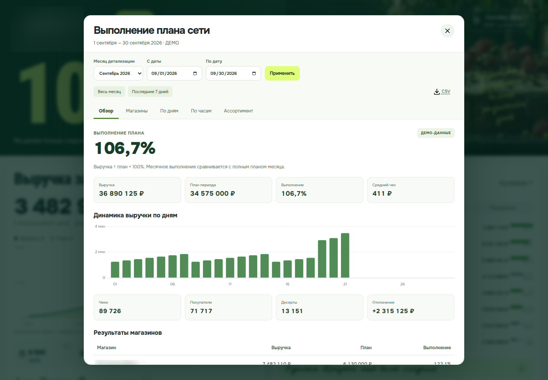Click the Отклонение card
548x380 pixels.
(411, 307)
